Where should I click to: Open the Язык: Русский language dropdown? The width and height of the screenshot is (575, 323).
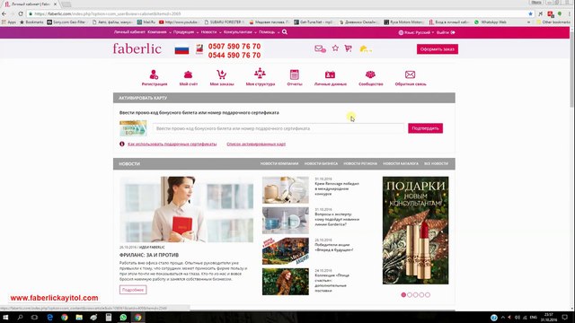coord(416,32)
